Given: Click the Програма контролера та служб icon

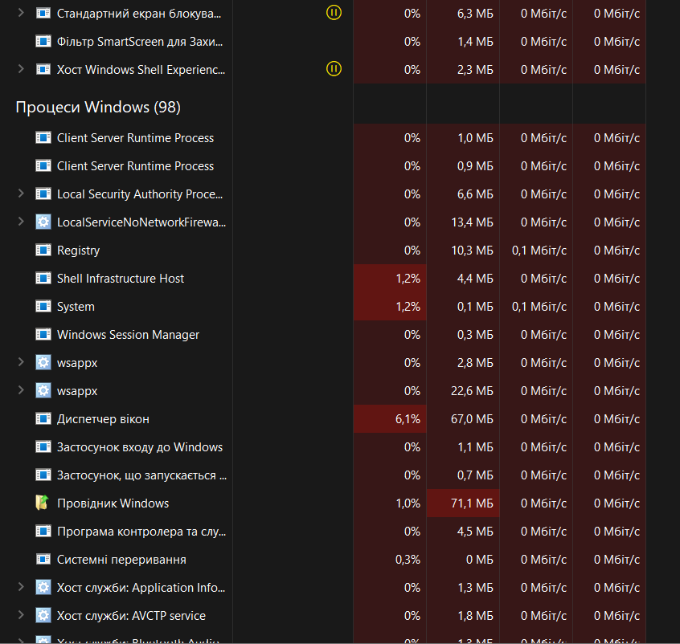Looking at the screenshot, I should 43,532.
